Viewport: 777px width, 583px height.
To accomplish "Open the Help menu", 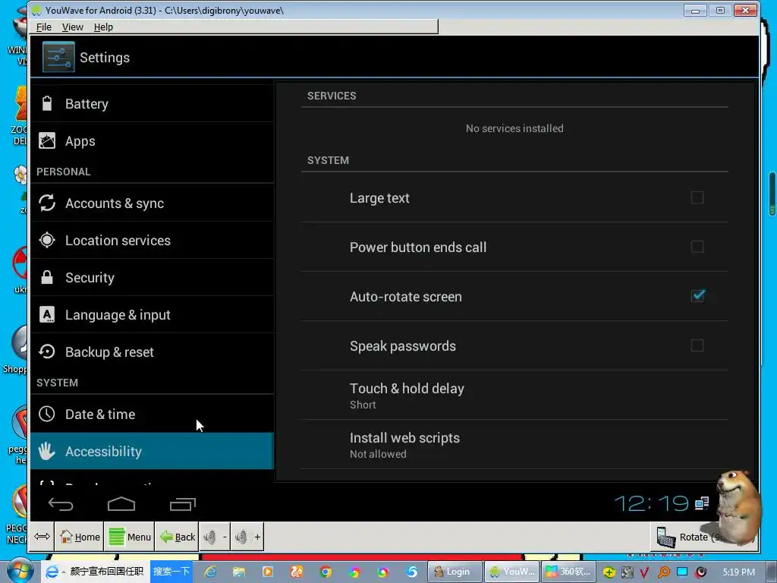I will pos(103,27).
